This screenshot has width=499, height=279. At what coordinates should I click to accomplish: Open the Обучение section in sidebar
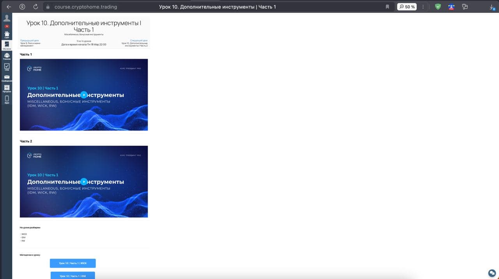[x=7, y=46]
